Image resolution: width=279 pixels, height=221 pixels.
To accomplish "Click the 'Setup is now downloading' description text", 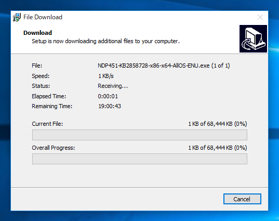I will coord(105,41).
